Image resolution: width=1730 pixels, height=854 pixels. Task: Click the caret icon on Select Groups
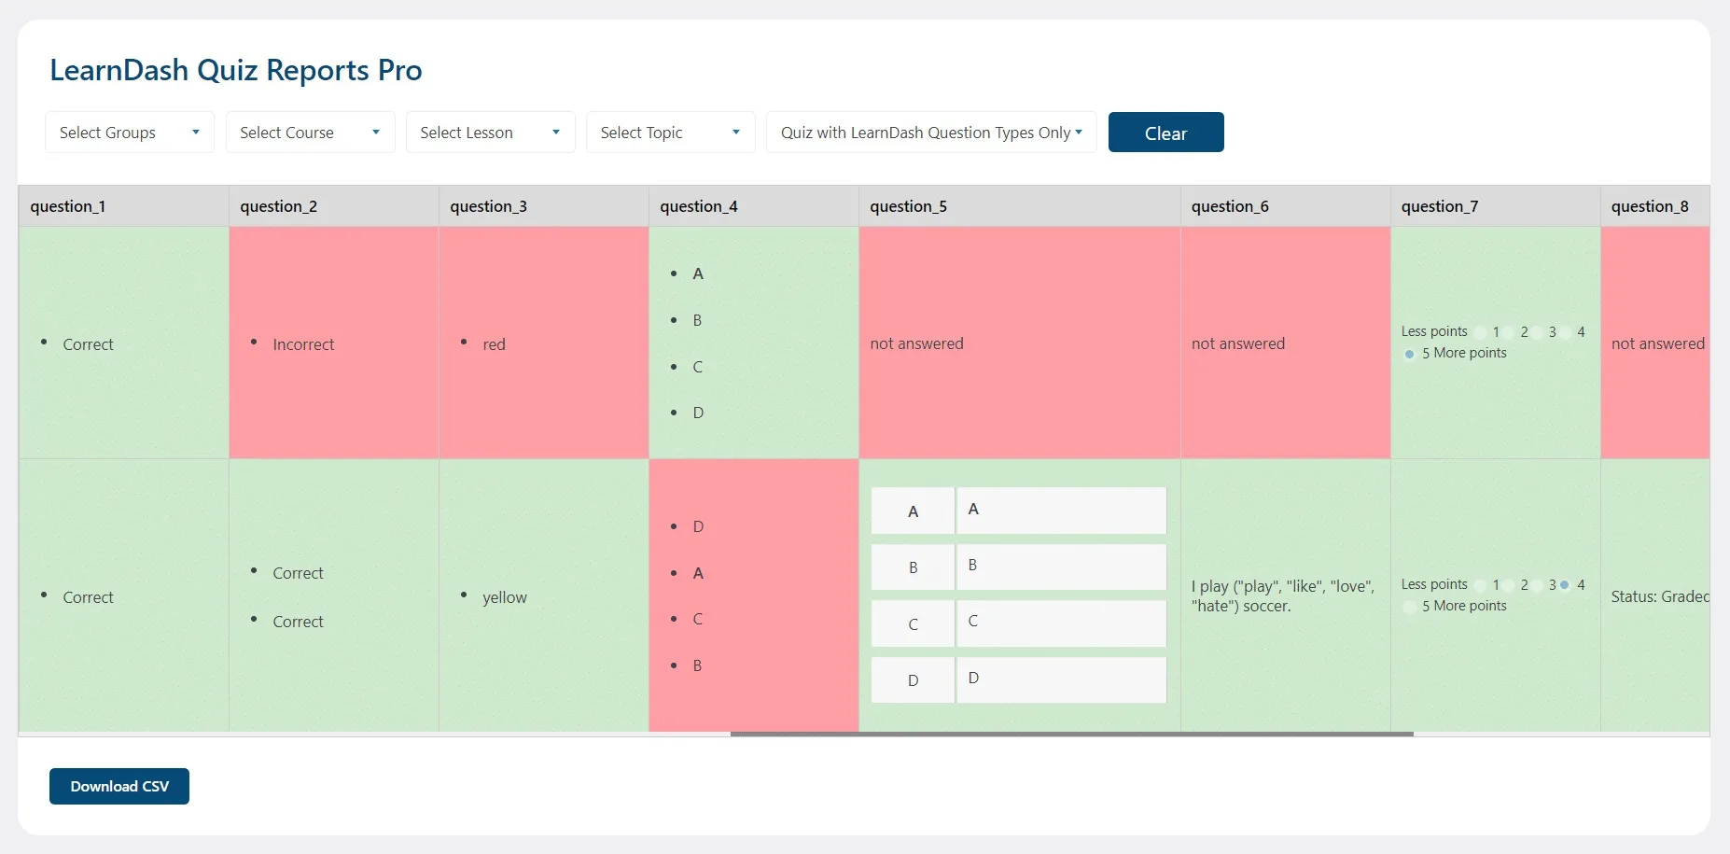[x=196, y=132]
